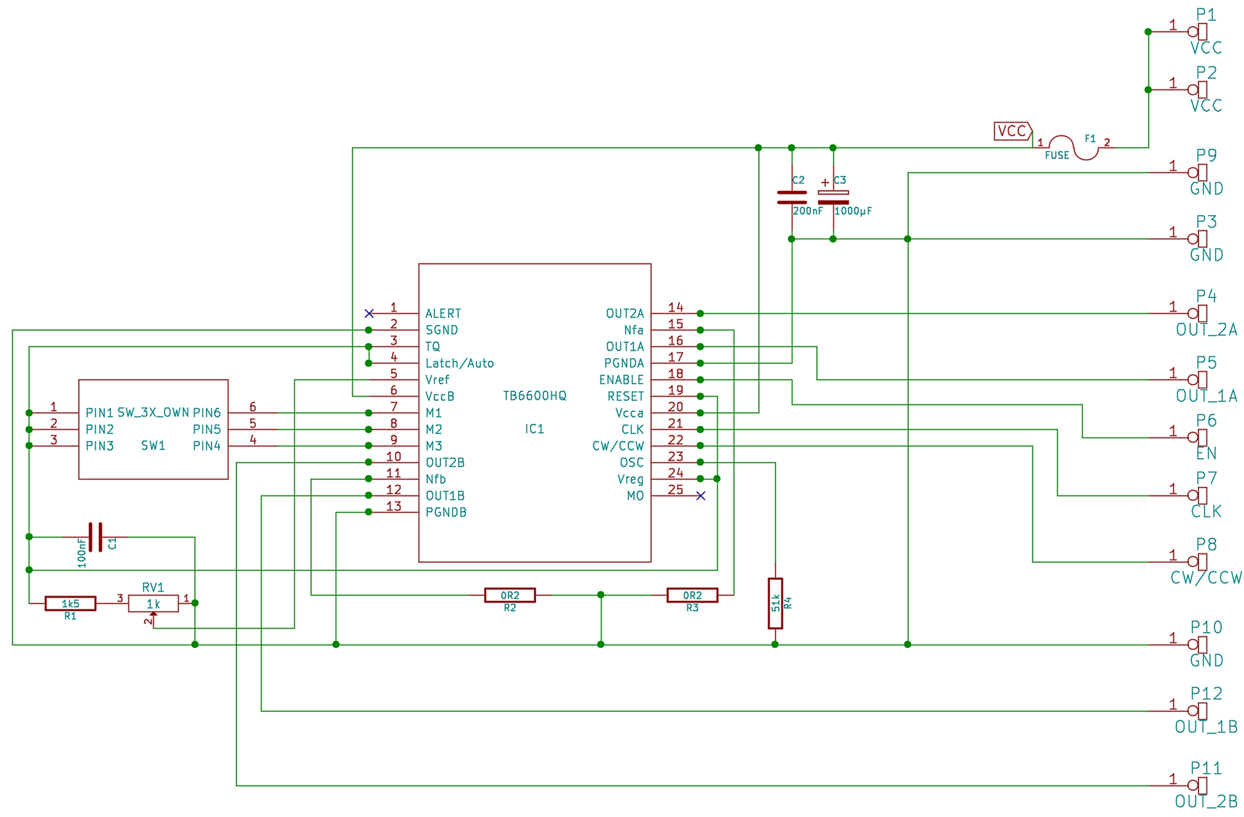The width and height of the screenshot is (1244, 817).
Task: Select the P8 CW/CCW connector
Action: pyautogui.click(x=1198, y=561)
